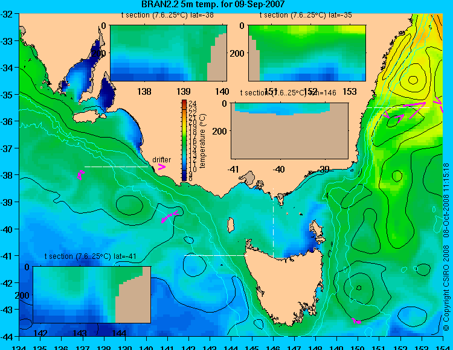453x350 pixels.
Task: Click the rotated 'temperature (°C)' label
Action: (202, 141)
